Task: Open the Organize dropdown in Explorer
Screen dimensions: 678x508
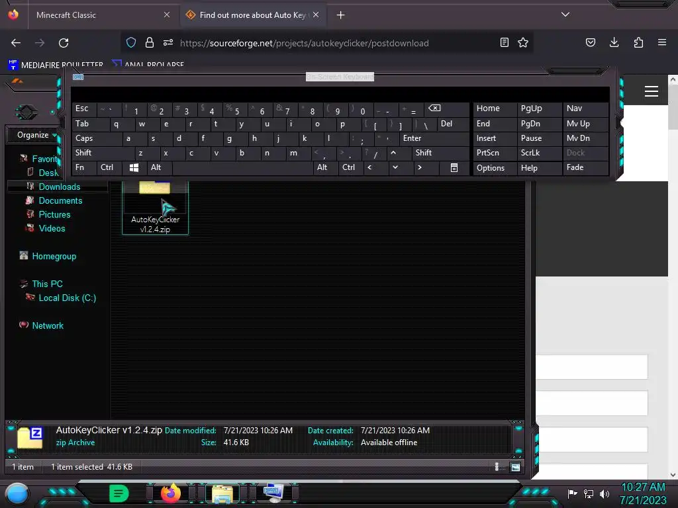Action: 37,135
